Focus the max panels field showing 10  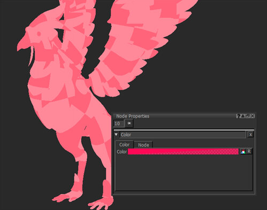[119, 123]
